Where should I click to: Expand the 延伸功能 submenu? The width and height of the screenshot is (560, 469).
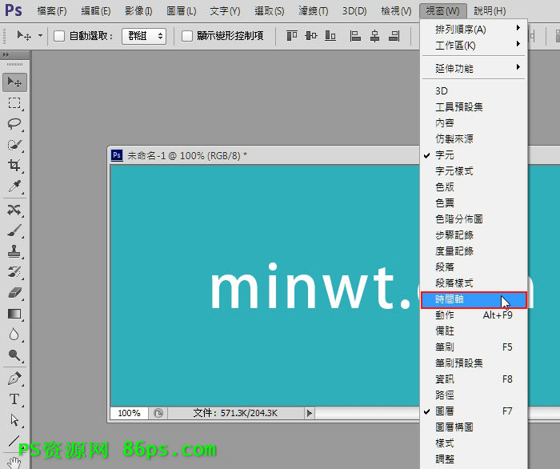[474, 68]
